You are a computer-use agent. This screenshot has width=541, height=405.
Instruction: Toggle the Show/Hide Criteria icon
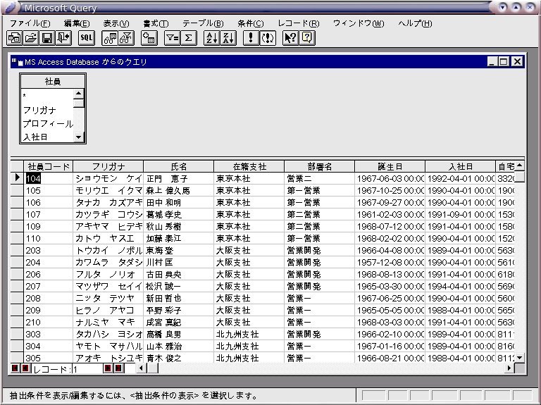click(x=126, y=38)
